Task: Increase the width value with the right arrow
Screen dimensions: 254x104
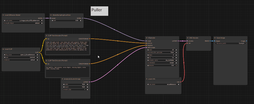Action: pyautogui.click(x=87, y=84)
